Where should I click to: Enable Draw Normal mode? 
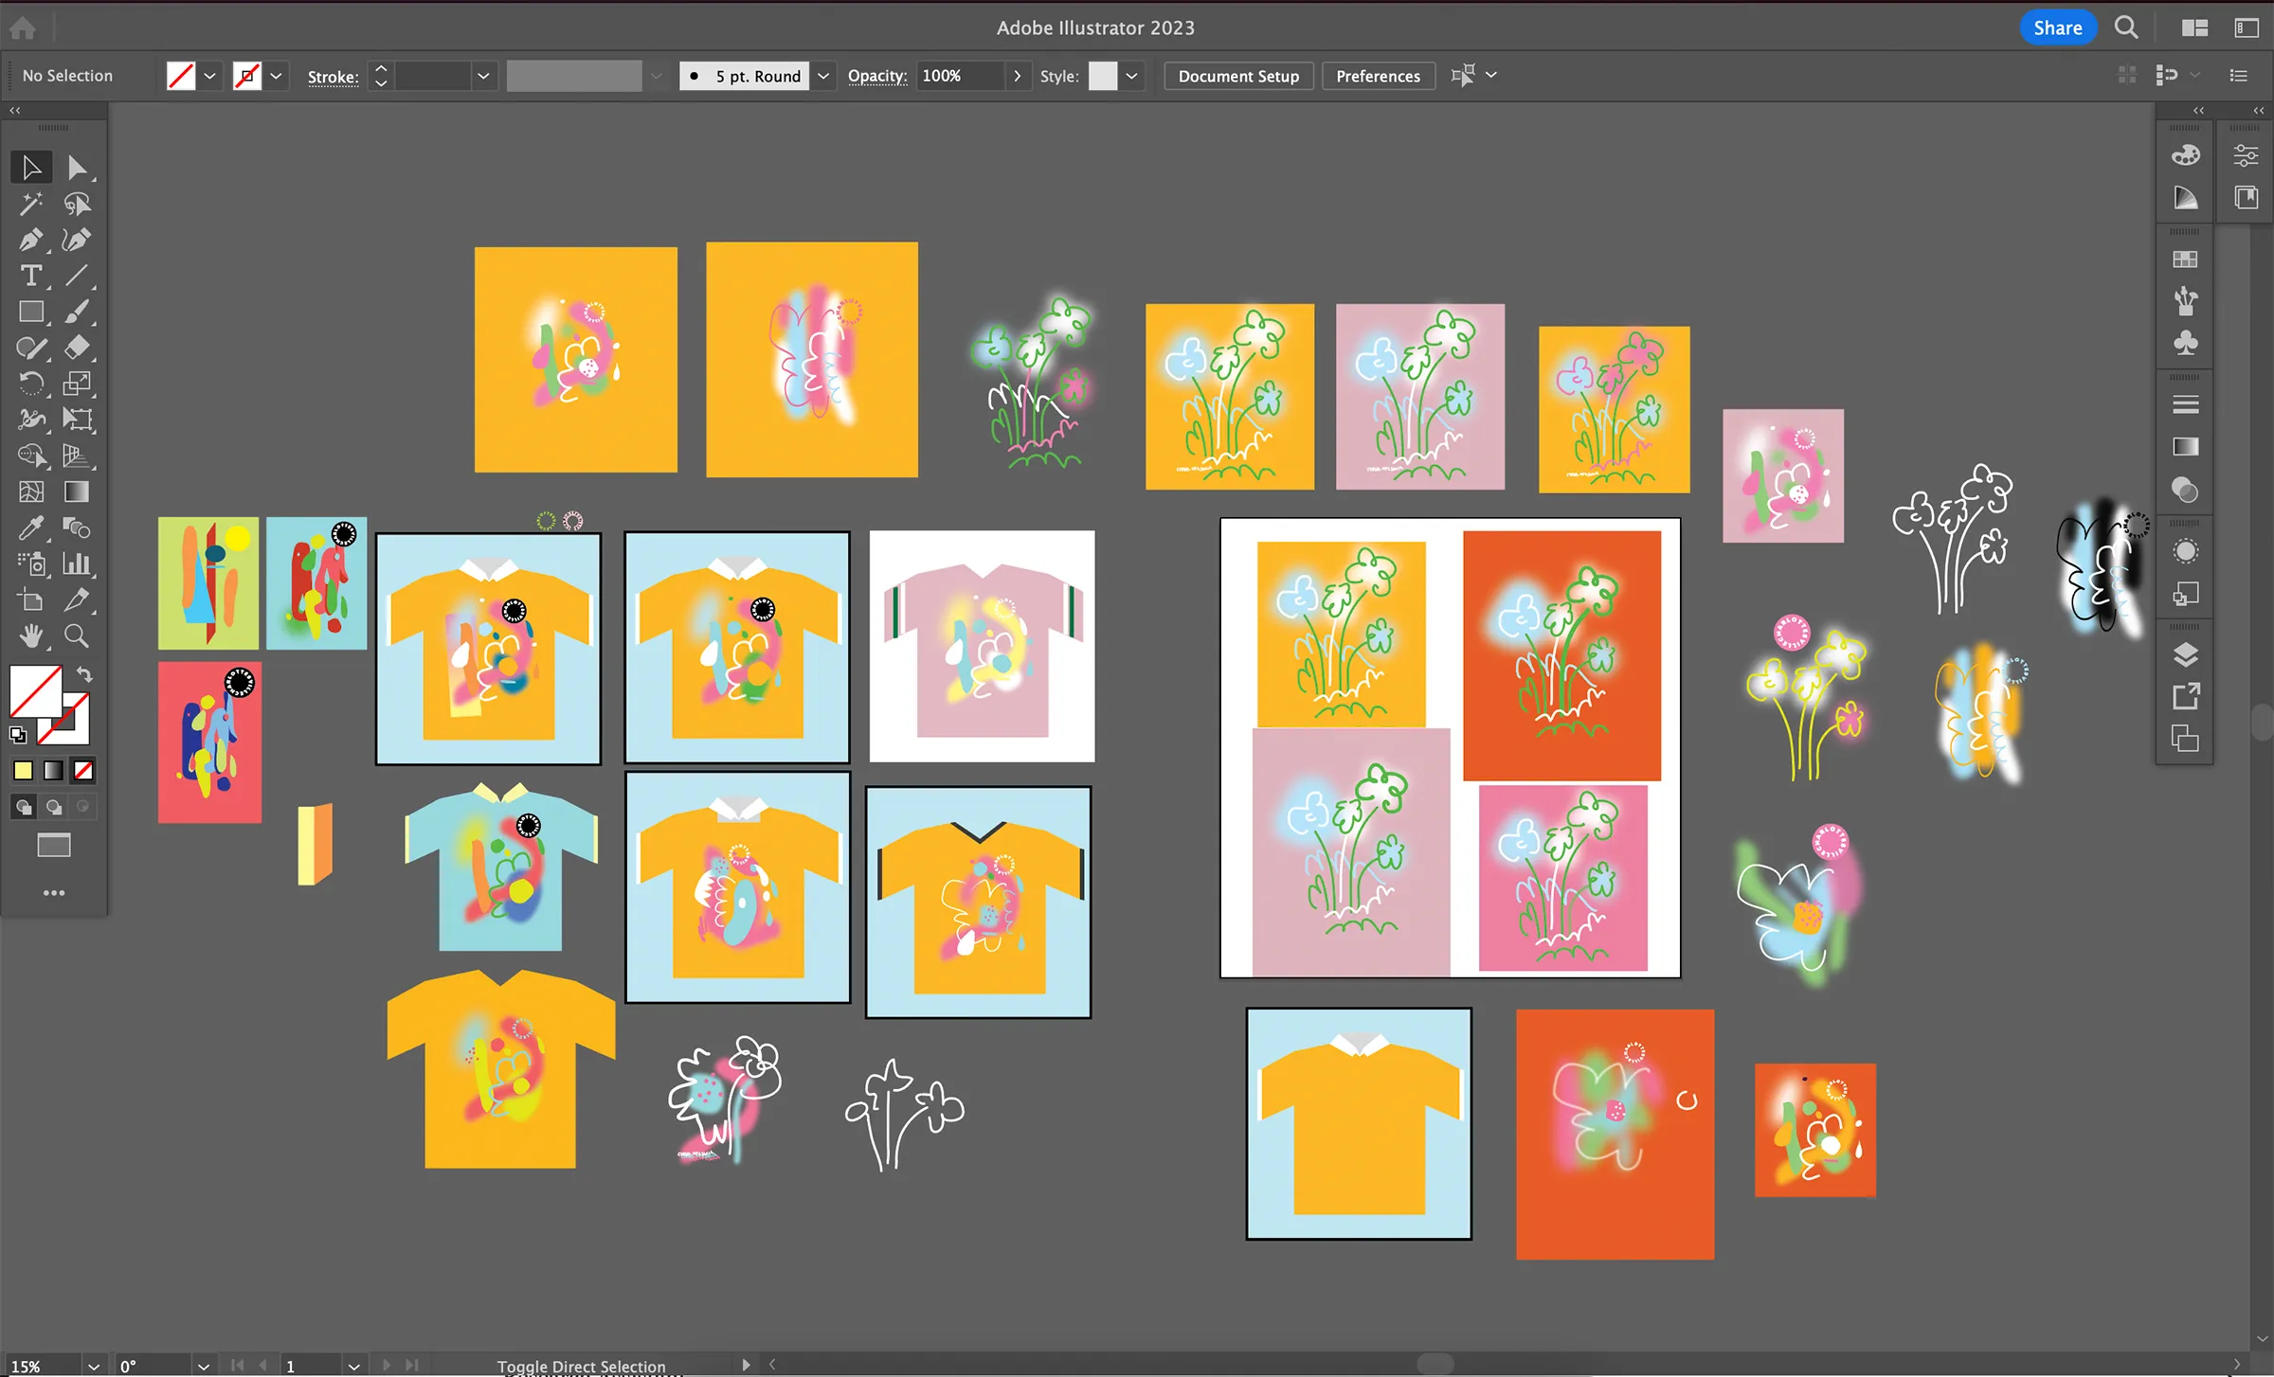point(24,807)
